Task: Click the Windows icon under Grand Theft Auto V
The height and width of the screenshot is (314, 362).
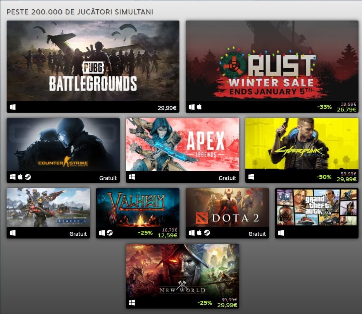Action: point(281,233)
